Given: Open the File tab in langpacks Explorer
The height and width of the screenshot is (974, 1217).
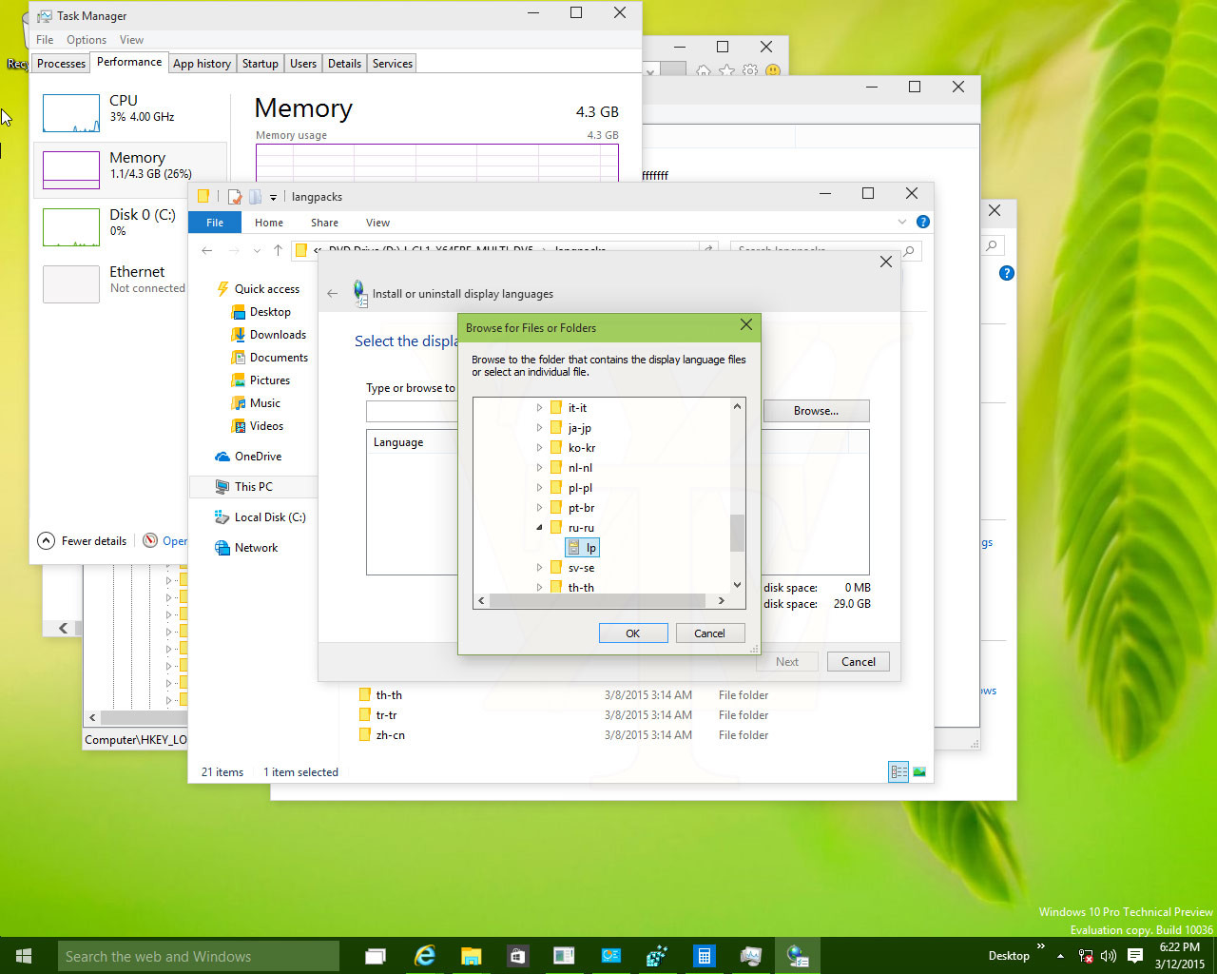Looking at the screenshot, I should (x=215, y=223).
